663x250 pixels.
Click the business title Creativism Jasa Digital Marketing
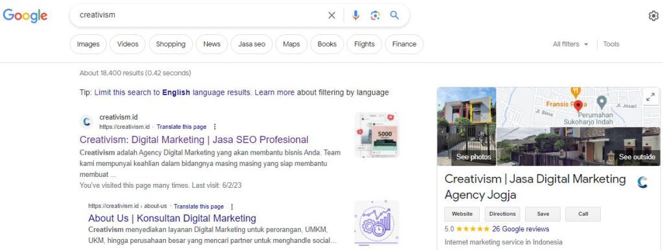pyautogui.click(x=535, y=187)
